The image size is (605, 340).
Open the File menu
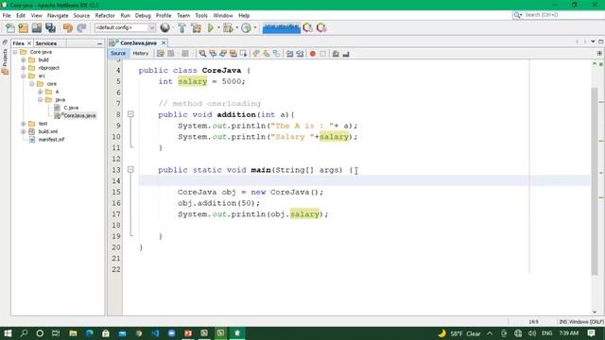(x=7, y=15)
